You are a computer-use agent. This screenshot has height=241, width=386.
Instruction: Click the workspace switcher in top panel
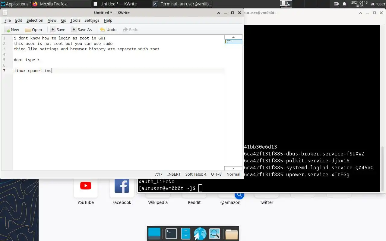pyautogui.click(x=286, y=4)
